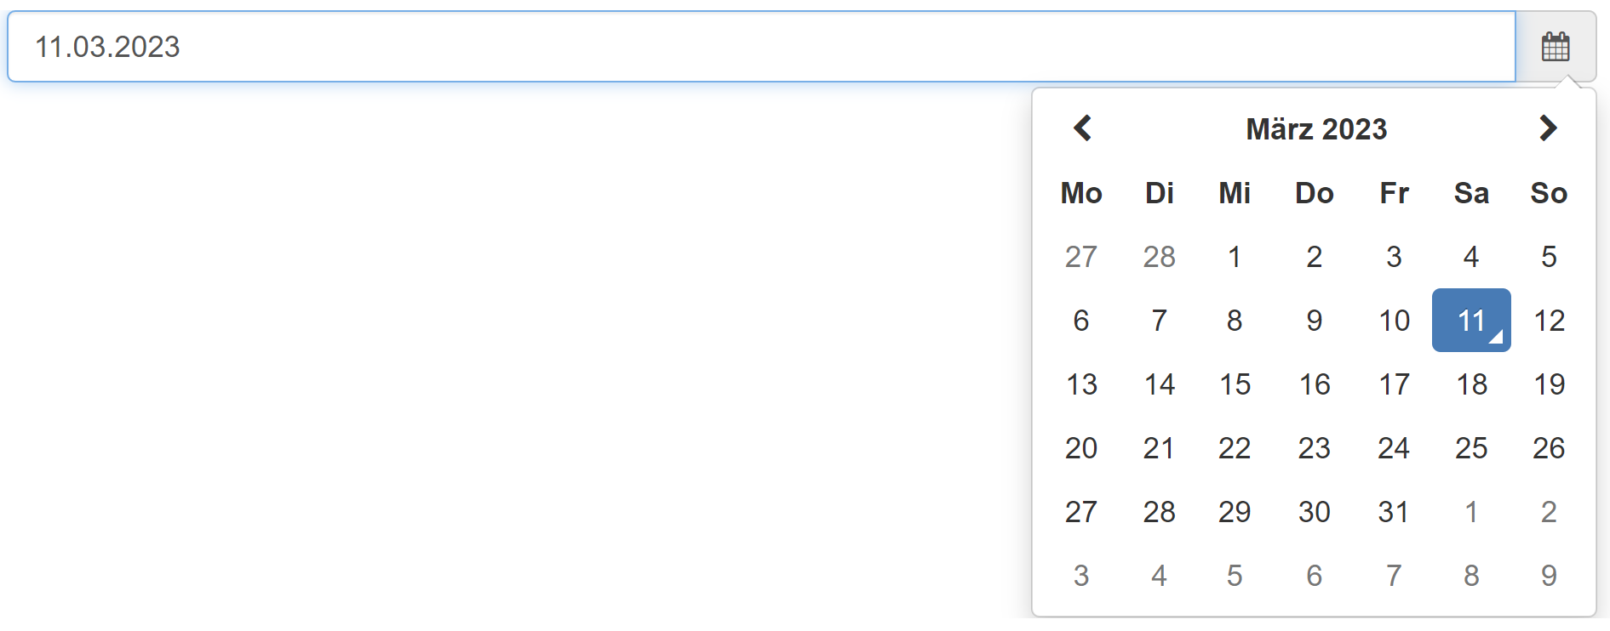Go to next month arrow
Image resolution: width=1610 pixels, height=631 pixels.
tap(1548, 128)
